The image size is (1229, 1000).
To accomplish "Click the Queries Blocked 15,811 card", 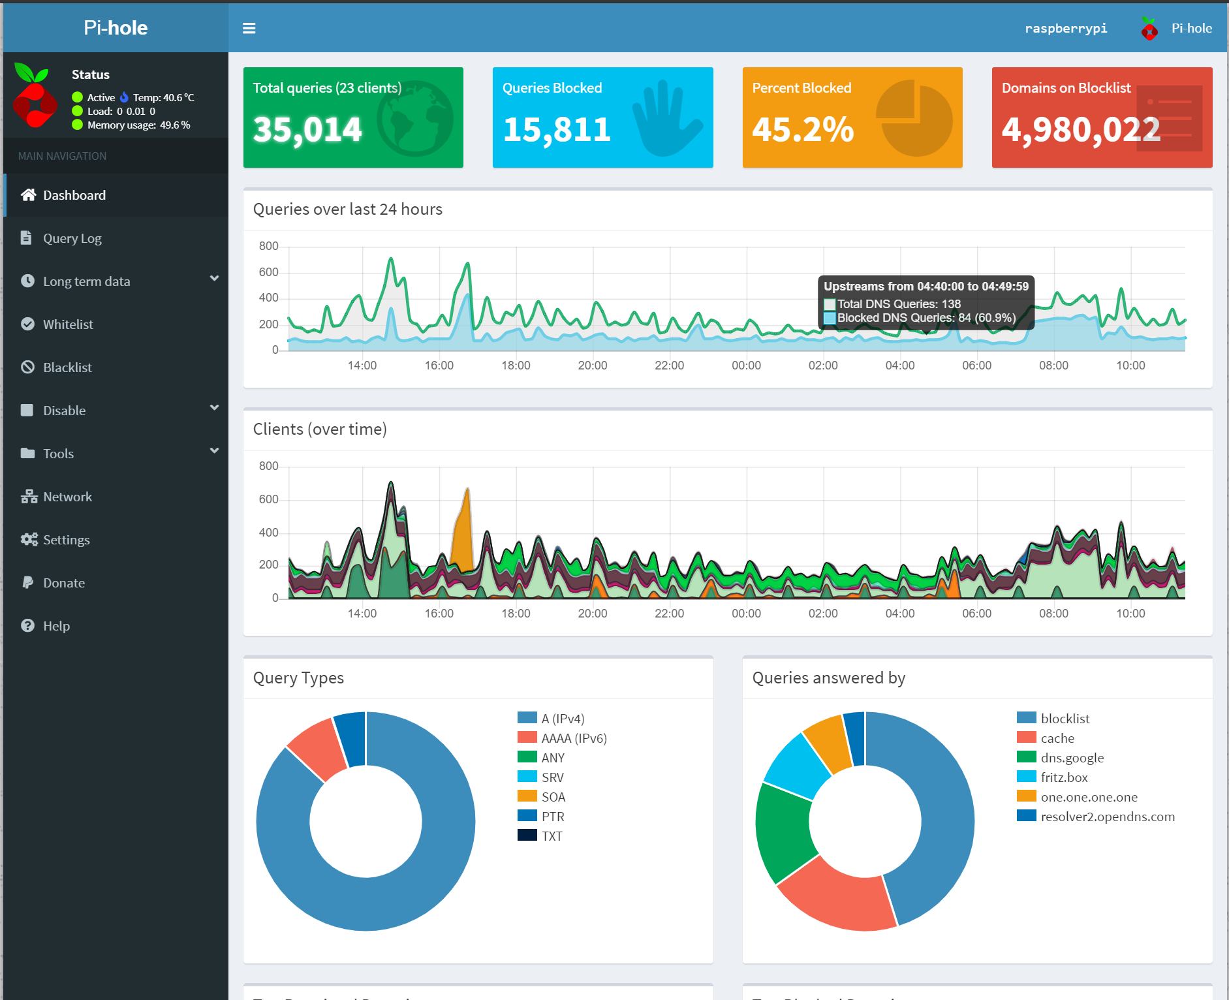I will coord(602,117).
